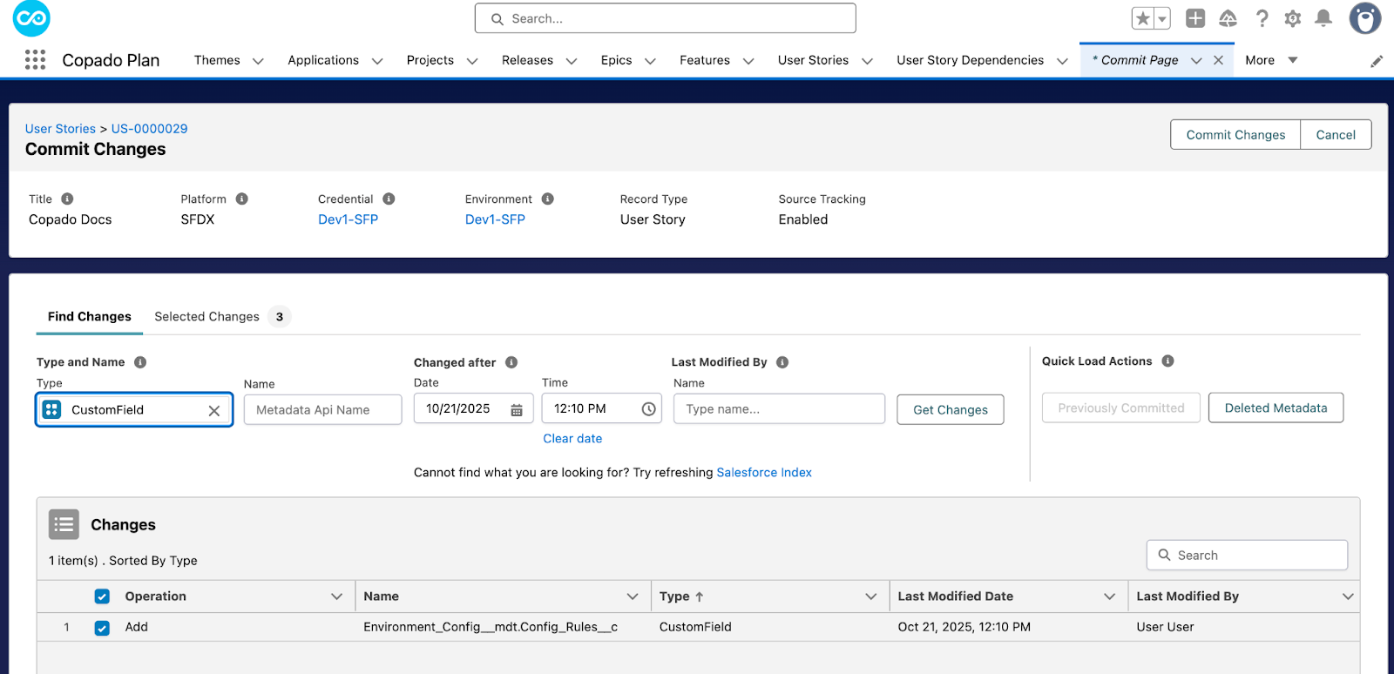Screen dimensions: 1394x674
Task: Uncheck the Environment_Config row checkbox
Action: [x=102, y=628]
